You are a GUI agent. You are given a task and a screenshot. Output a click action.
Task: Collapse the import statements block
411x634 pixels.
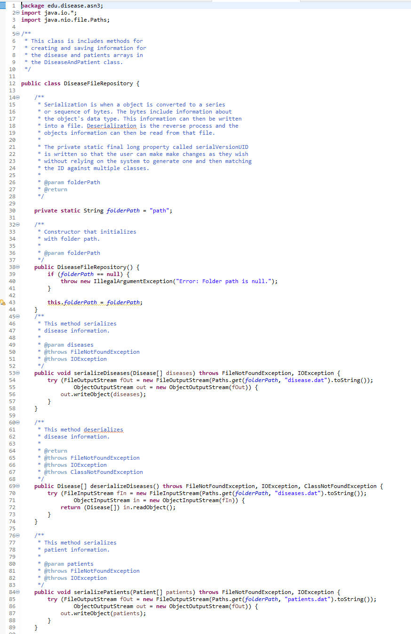17,13
